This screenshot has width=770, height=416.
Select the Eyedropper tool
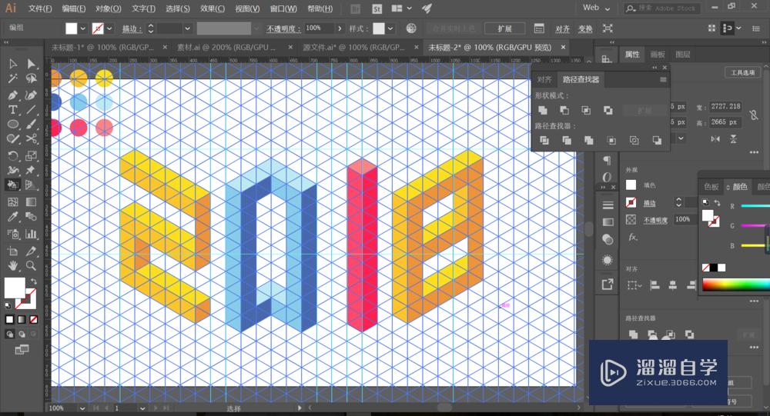pyautogui.click(x=13, y=216)
